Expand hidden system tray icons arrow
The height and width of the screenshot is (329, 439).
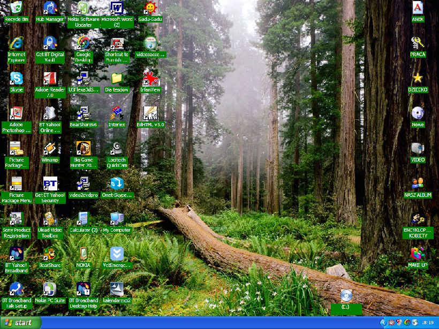coord(383,323)
